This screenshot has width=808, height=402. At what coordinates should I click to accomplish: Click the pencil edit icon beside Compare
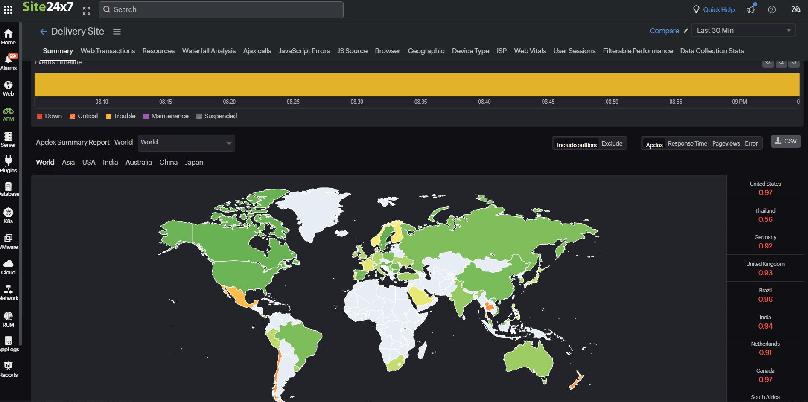686,31
